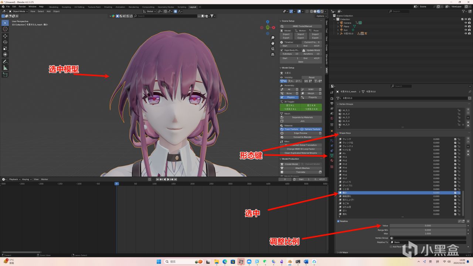Expand the UV Maps panel
This screenshot has height=266, width=473.
[338, 252]
